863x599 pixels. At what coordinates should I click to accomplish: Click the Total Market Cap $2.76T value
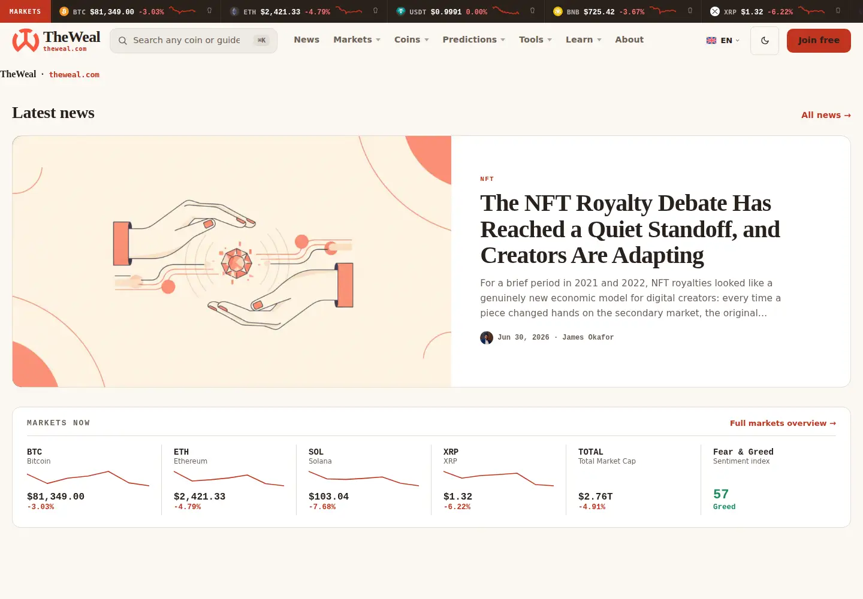pos(596,497)
